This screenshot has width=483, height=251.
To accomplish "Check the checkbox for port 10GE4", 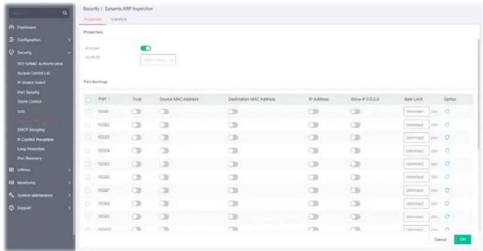I will pyautogui.click(x=88, y=151).
